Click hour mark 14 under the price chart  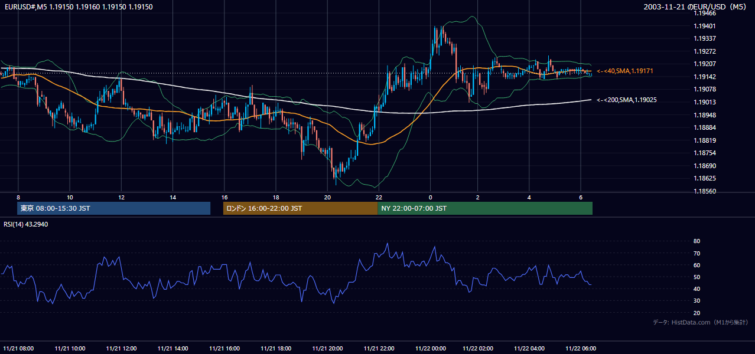click(x=173, y=197)
